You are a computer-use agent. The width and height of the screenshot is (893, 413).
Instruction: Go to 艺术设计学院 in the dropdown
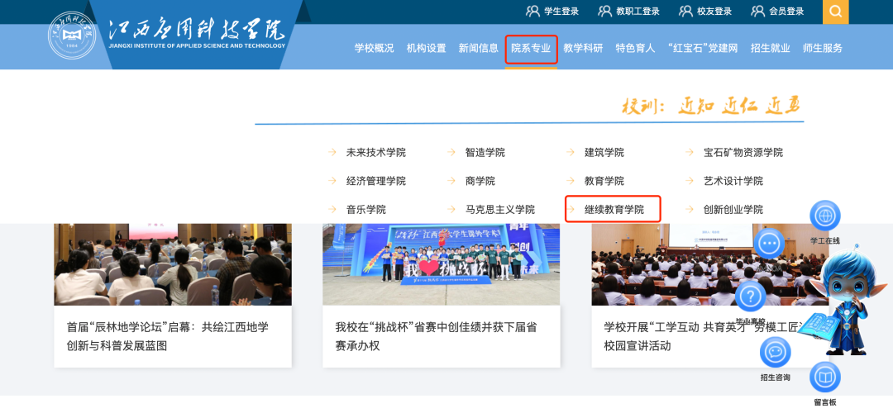tap(733, 181)
